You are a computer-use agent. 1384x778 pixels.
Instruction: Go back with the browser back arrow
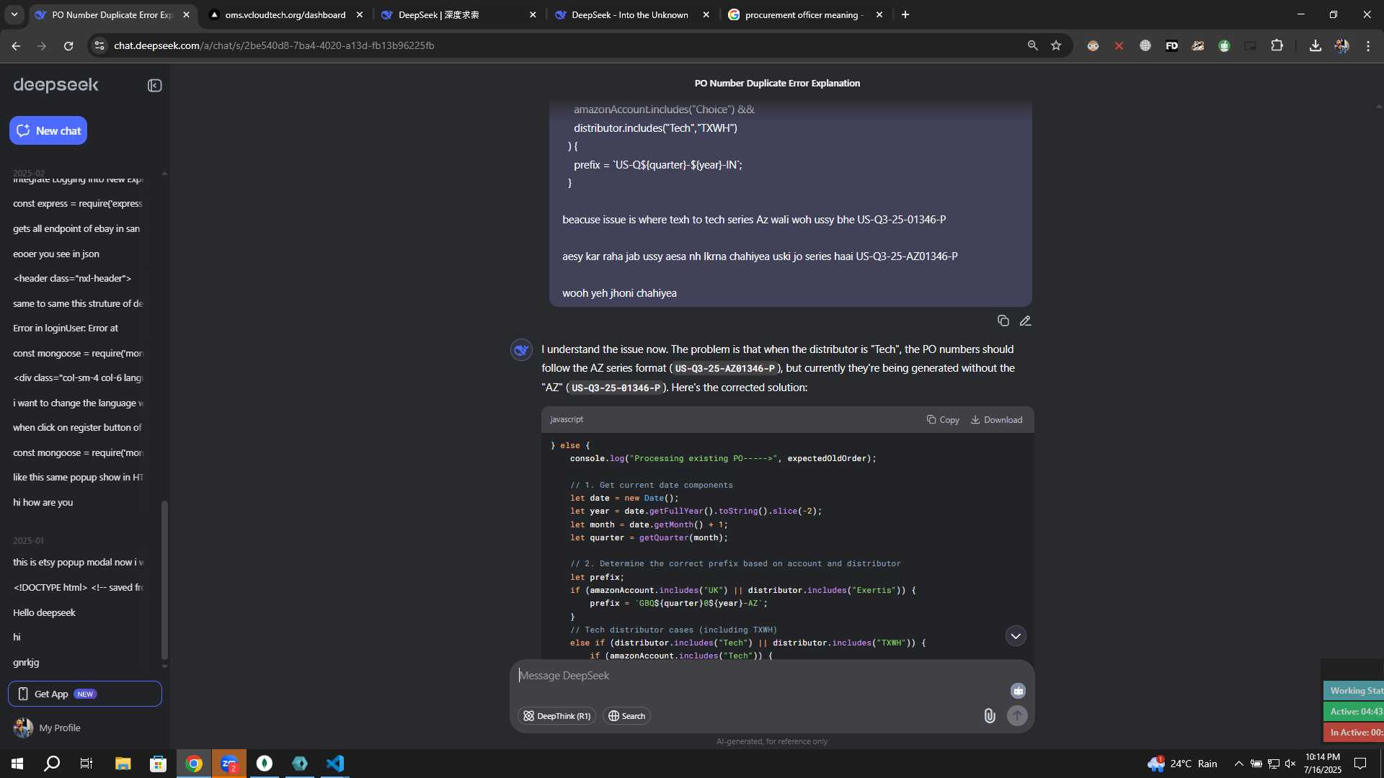coord(16,45)
